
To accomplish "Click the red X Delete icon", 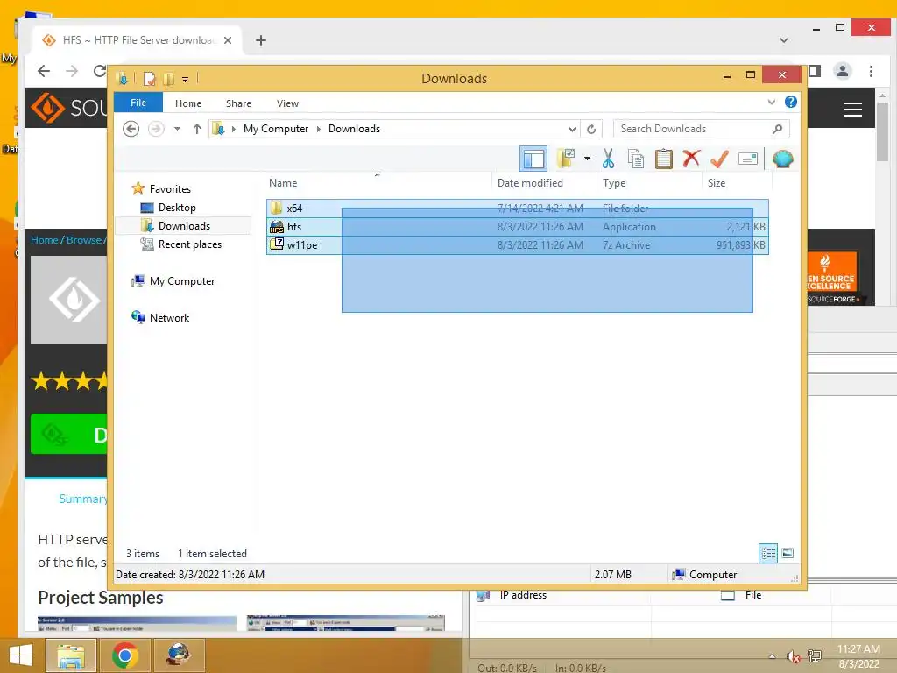I will (691, 159).
